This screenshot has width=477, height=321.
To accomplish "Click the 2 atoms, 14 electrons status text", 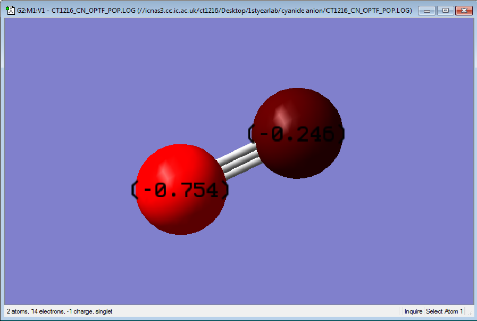I will (60, 311).
